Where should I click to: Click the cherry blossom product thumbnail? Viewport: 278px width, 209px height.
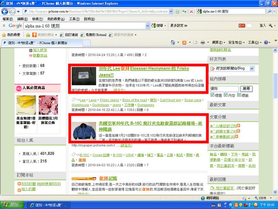[48, 105]
